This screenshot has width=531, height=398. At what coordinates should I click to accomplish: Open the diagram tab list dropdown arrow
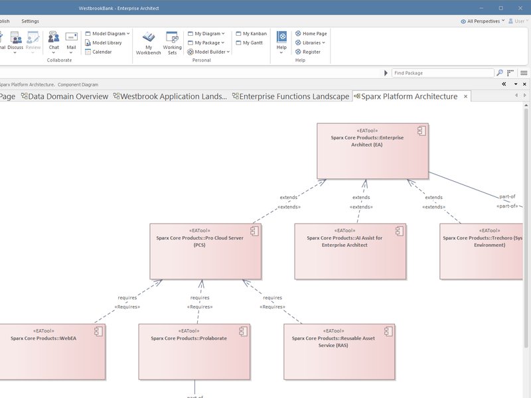[x=516, y=84]
